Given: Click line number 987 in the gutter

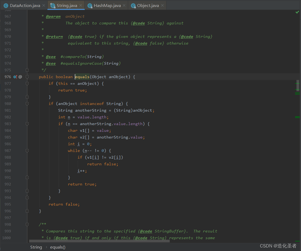Looking at the screenshot, I should point(8,151).
